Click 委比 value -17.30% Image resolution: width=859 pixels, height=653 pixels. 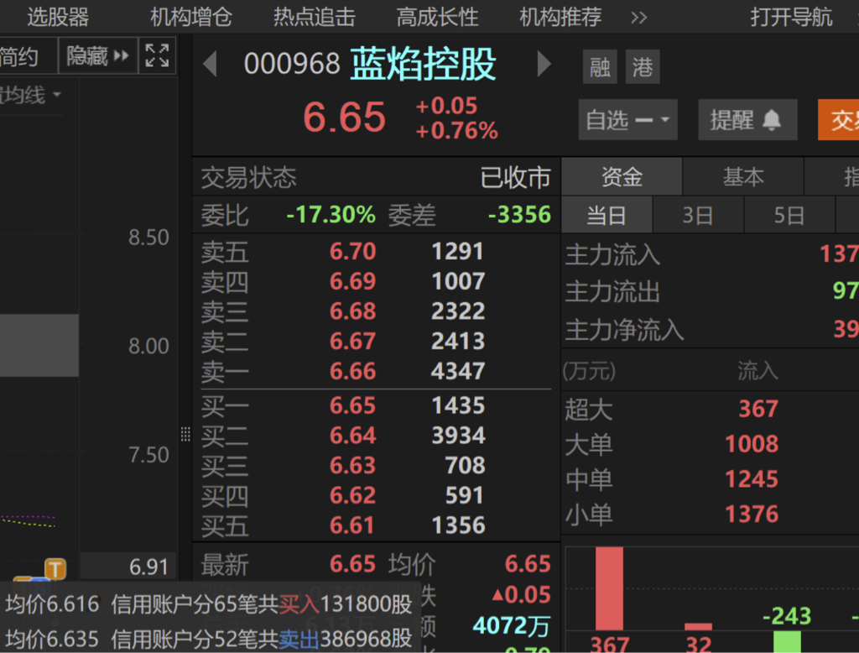click(331, 214)
